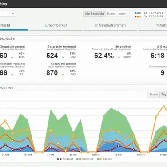Click the 21. Okt axis label
The height and width of the screenshot is (167, 167).
click(x=5, y=155)
